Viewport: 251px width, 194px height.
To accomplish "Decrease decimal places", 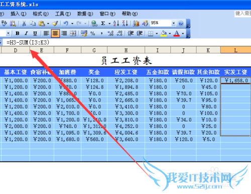I will tap(119, 34).
